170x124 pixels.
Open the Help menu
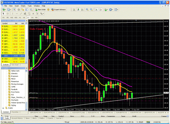43,6
